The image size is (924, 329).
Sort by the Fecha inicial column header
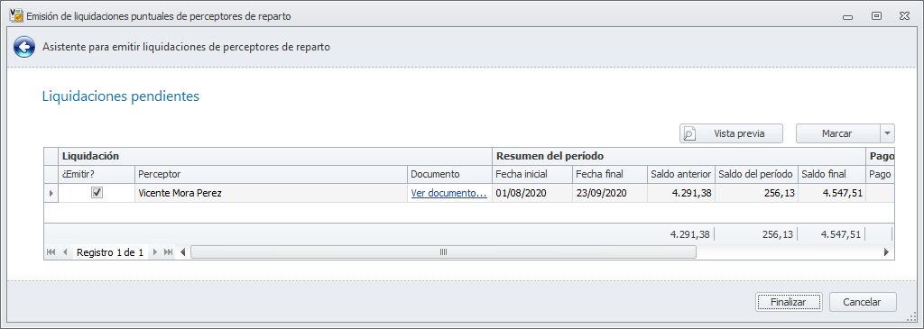click(x=532, y=174)
